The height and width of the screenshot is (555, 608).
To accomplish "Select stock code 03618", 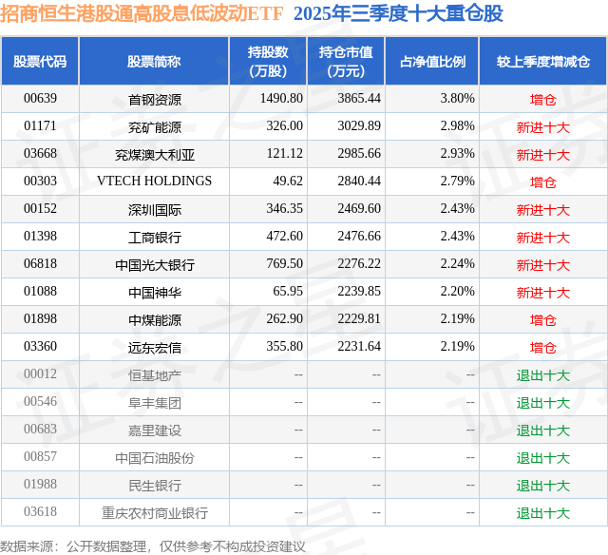I will pos(40,511).
